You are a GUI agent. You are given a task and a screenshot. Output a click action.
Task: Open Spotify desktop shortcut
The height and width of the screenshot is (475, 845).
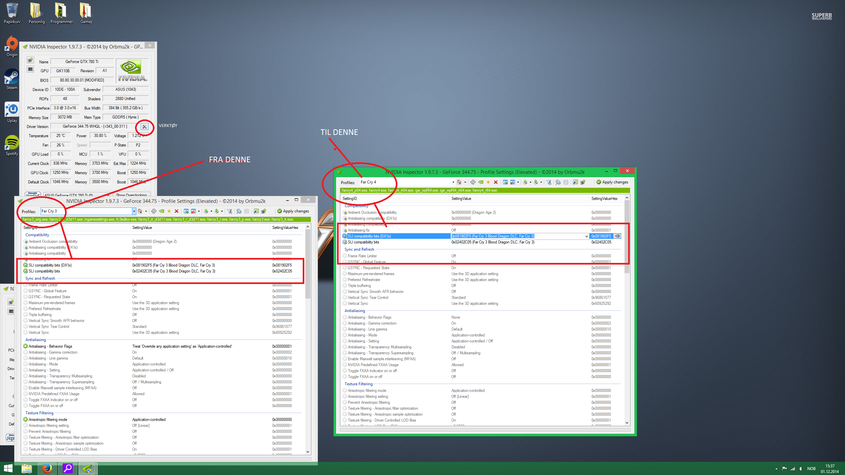point(12,145)
